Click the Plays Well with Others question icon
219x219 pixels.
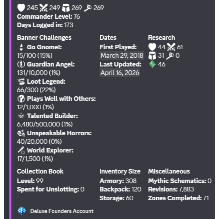coord(21,99)
